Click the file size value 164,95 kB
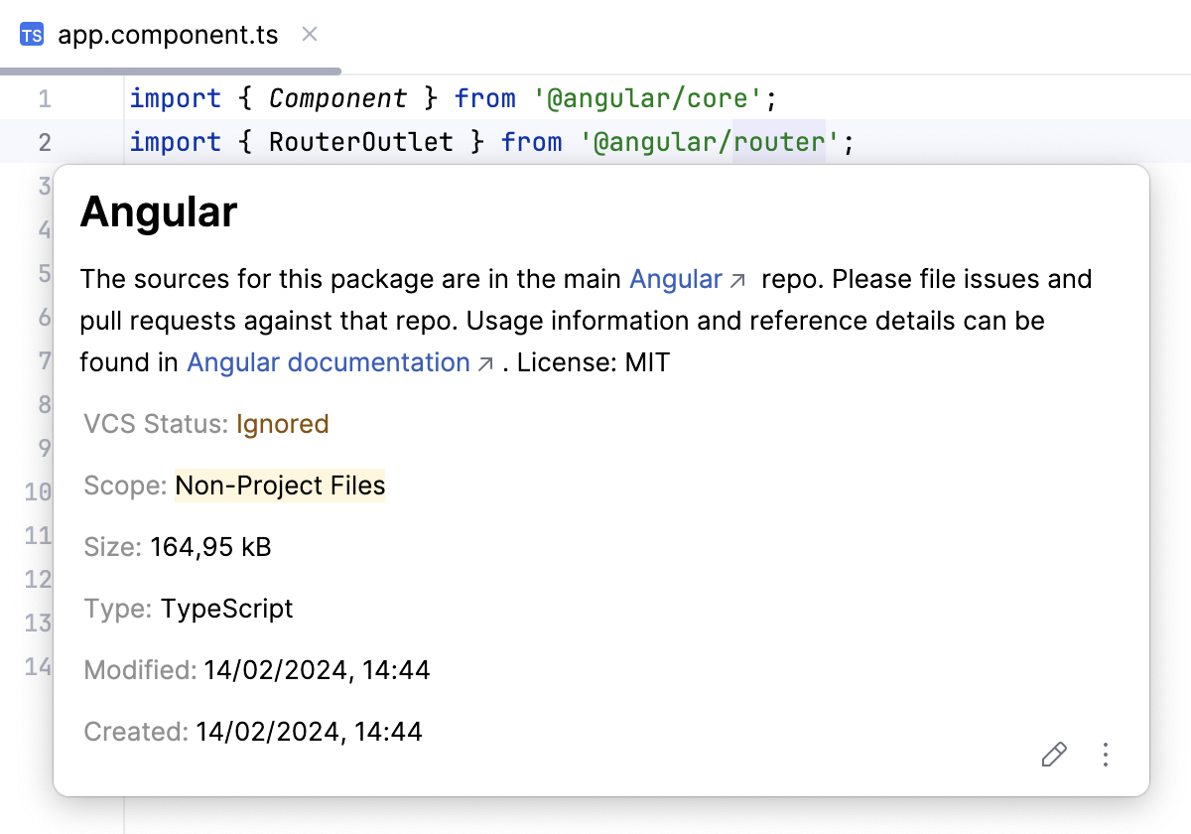This screenshot has width=1191, height=834. click(x=210, y=547)
